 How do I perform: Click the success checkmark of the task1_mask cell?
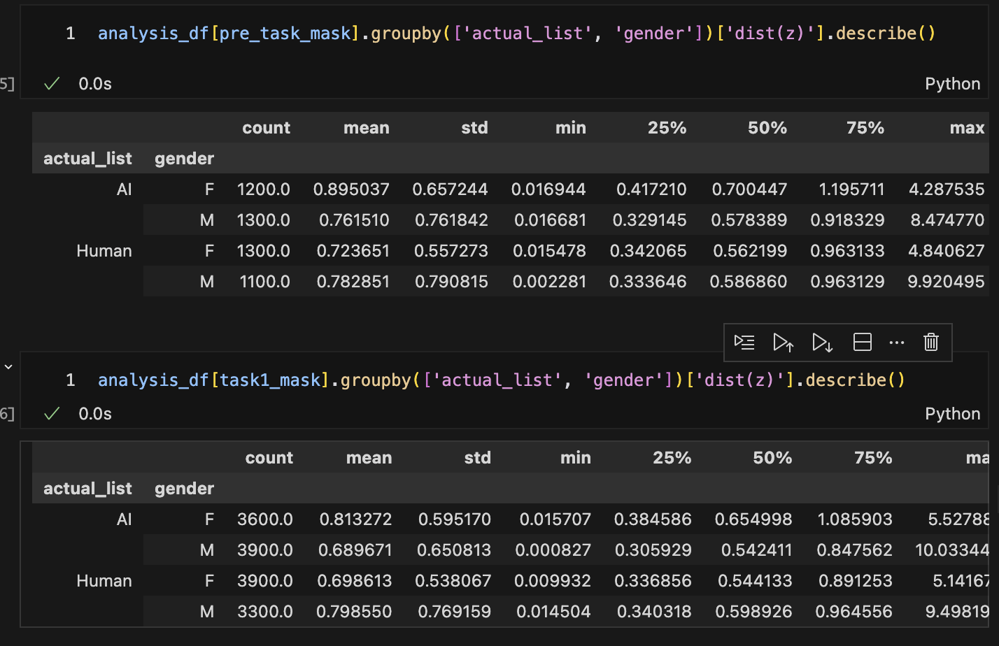pos(52,414)
